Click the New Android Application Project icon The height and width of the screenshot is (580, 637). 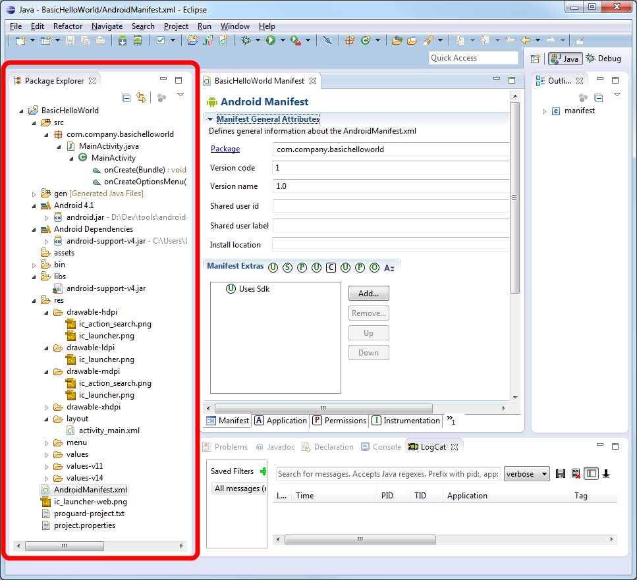[192, 40]
